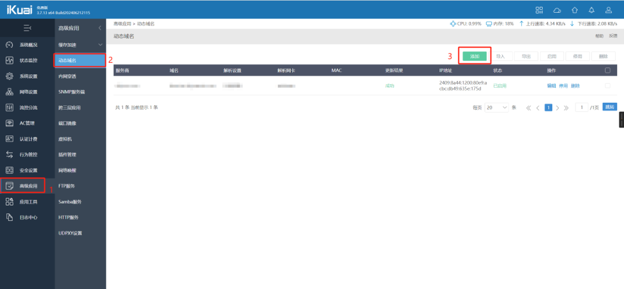The image size is (624, 289).
Task: Jump to last page with double-right arrows
Action: click(x=566, y=108)
